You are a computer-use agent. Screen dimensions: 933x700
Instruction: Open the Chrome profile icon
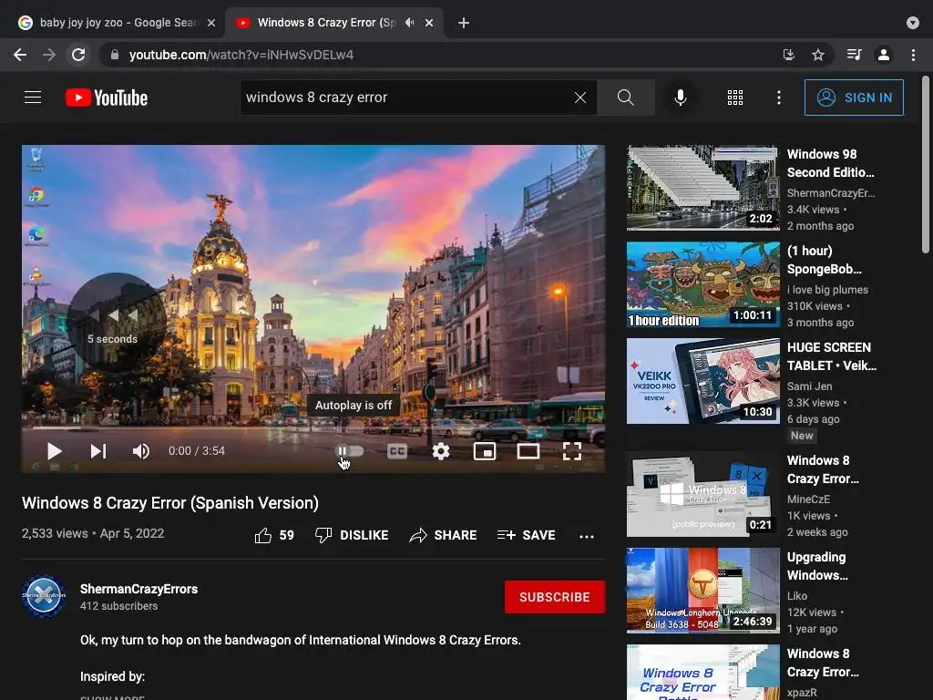(x=884, y=55)
